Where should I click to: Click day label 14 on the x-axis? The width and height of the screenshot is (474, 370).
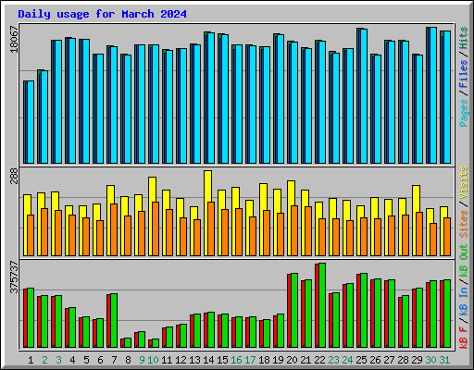click(x=208, y=360)
